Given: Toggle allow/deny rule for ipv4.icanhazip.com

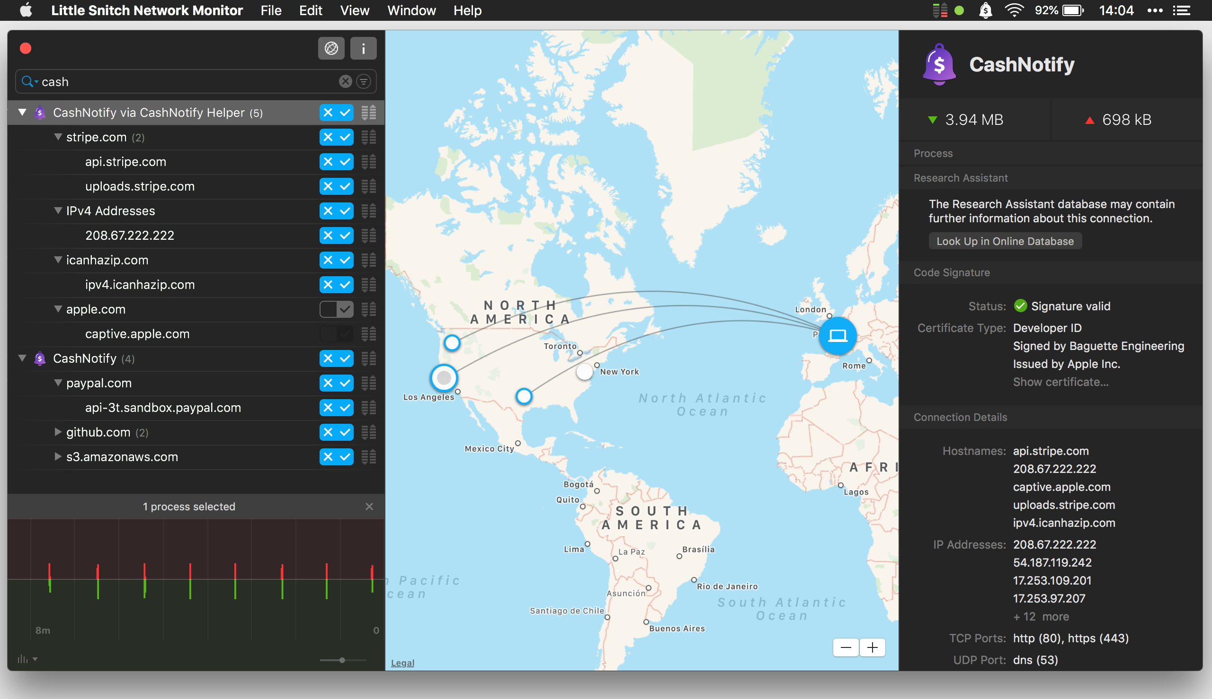Looking at the screenshot, I should point(337,285).
